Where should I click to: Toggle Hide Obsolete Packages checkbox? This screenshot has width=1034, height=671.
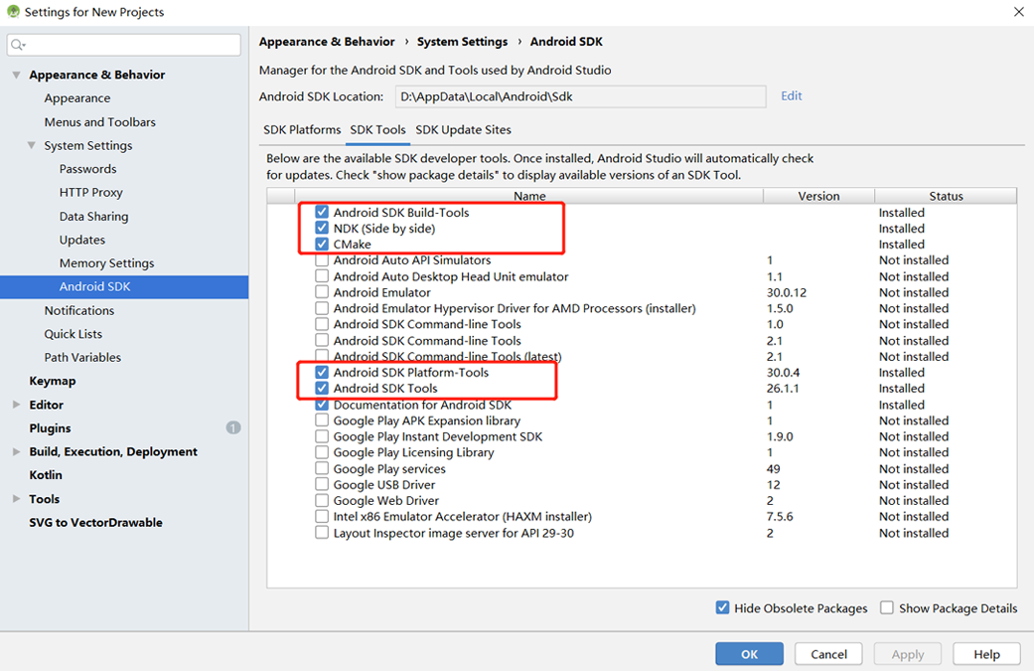[x=722, y=607]
